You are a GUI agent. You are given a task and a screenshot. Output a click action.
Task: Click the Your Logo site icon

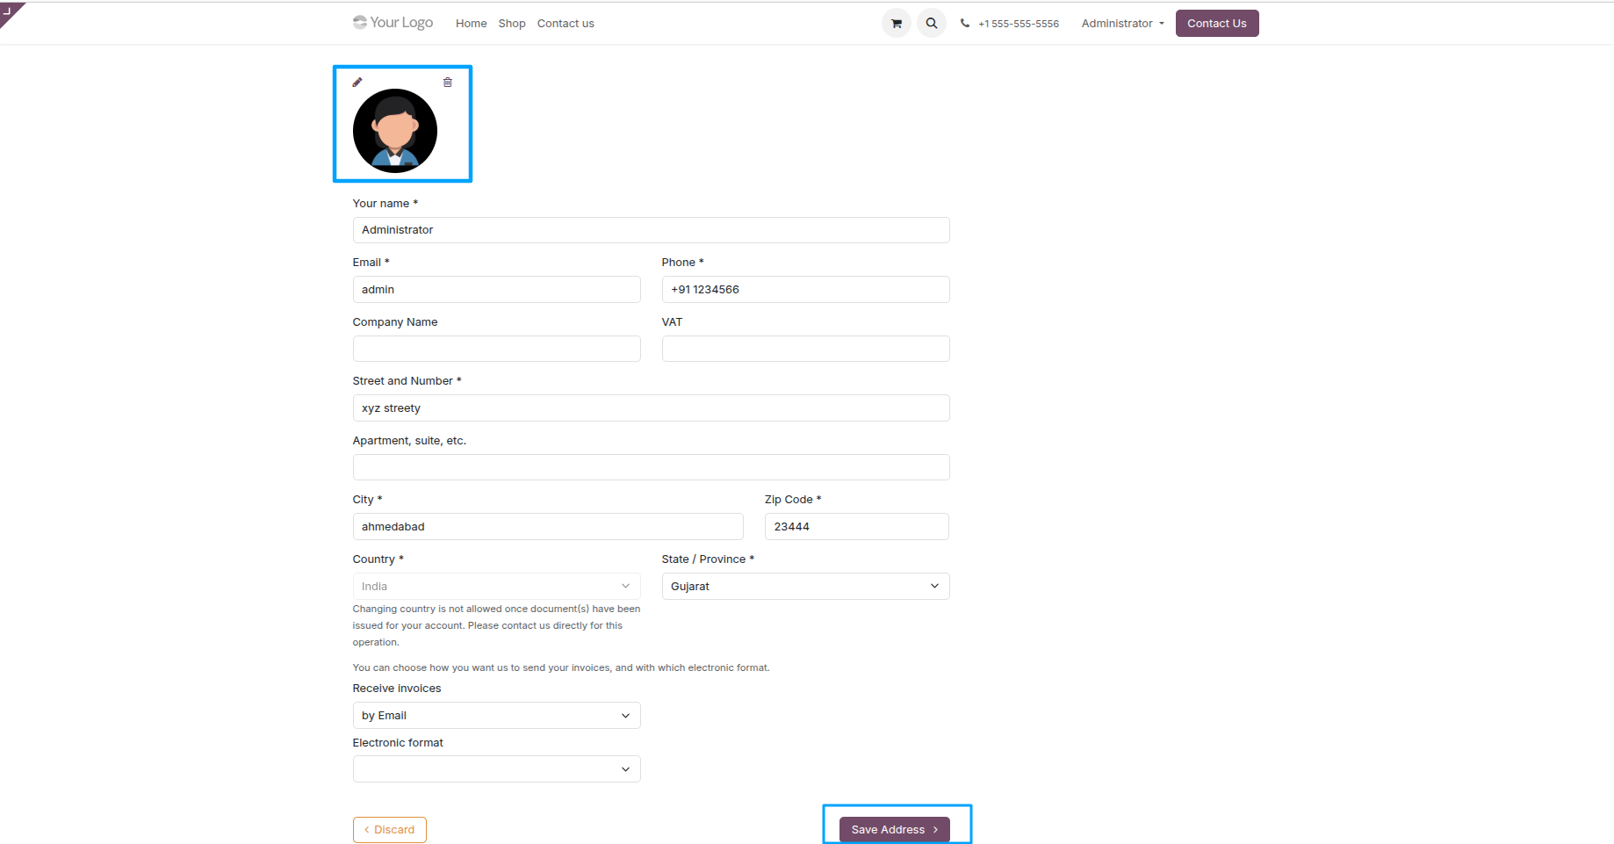click(392, 22)
